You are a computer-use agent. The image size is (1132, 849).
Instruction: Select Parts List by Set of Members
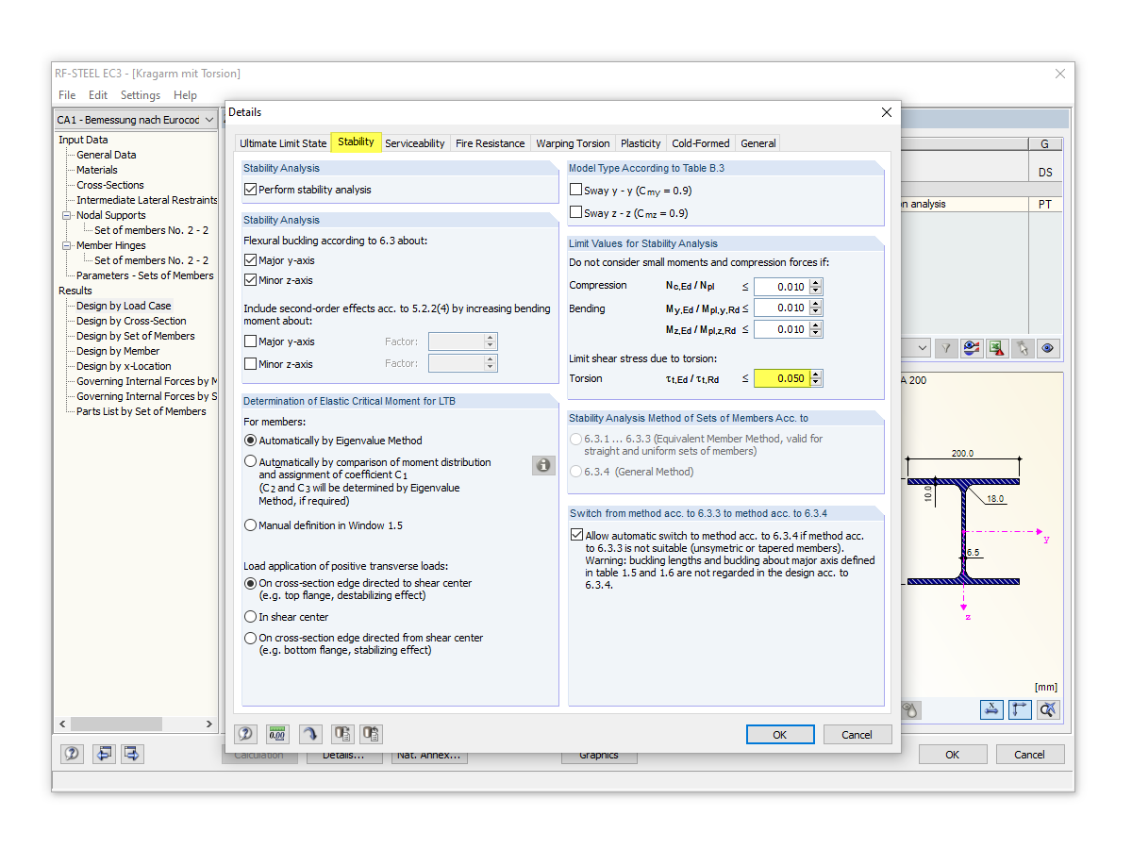coord(141,411)
